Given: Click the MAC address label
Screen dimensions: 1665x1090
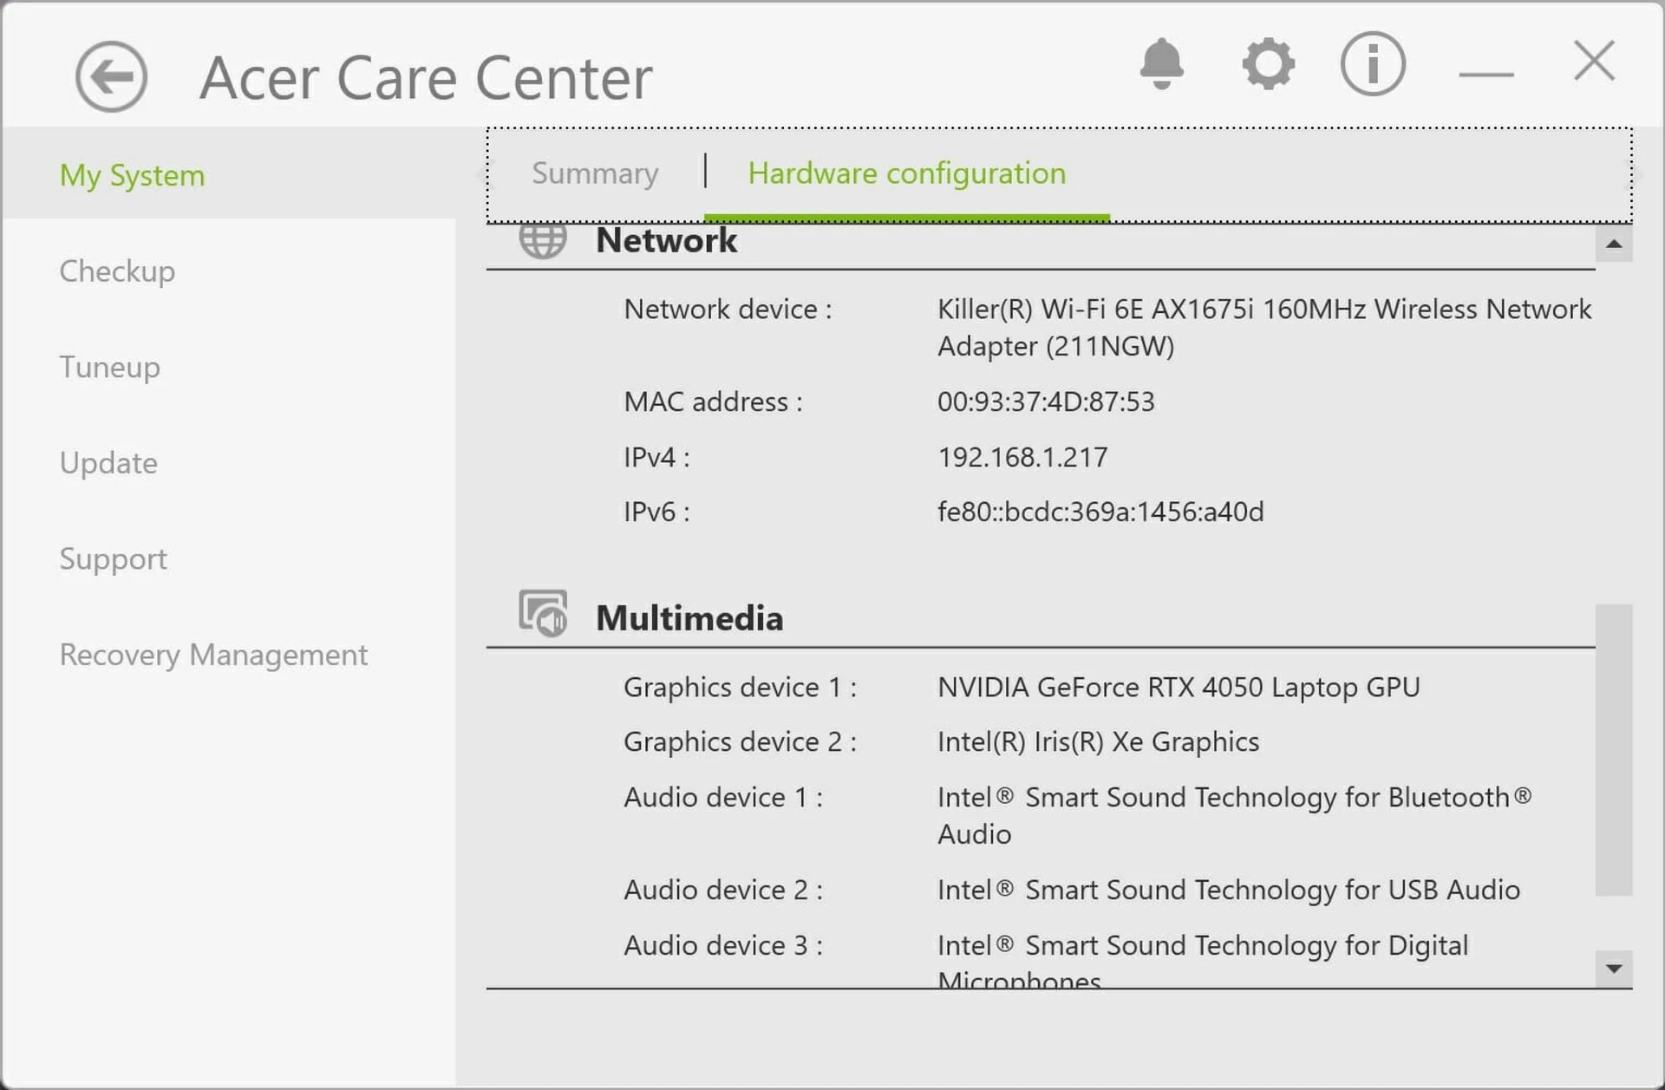Looking at the screenshot, I should click(713, 401).
